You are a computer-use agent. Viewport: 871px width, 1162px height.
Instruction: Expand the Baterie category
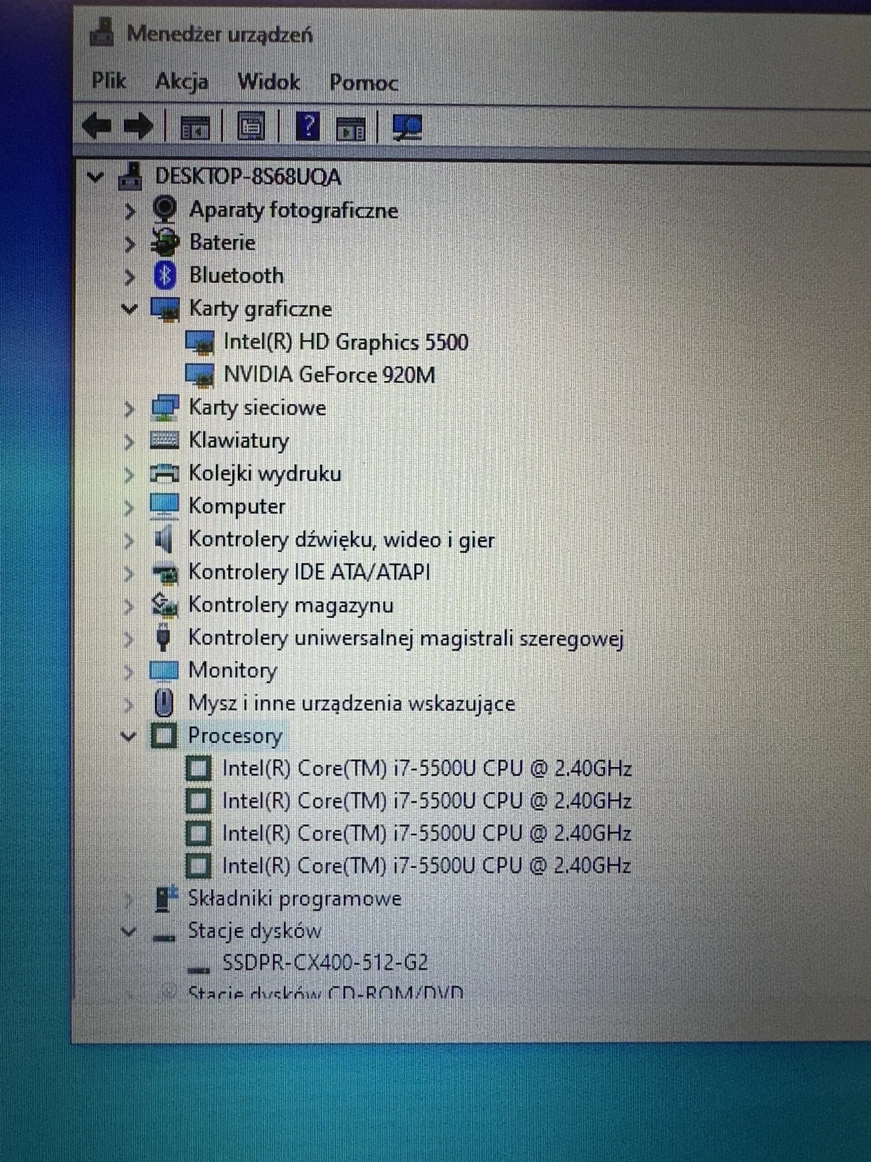point(130,243)
